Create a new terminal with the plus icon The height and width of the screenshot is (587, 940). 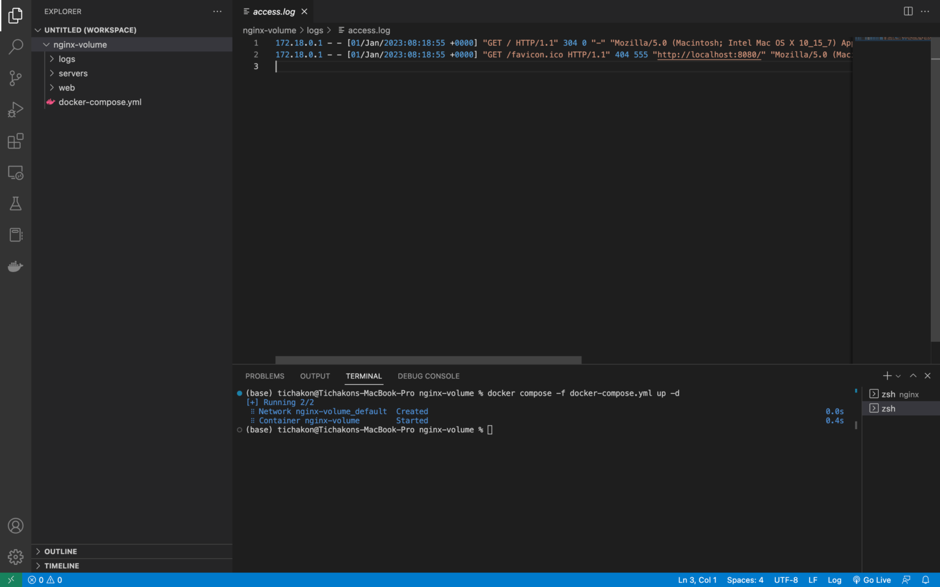(x=886, y=375)
